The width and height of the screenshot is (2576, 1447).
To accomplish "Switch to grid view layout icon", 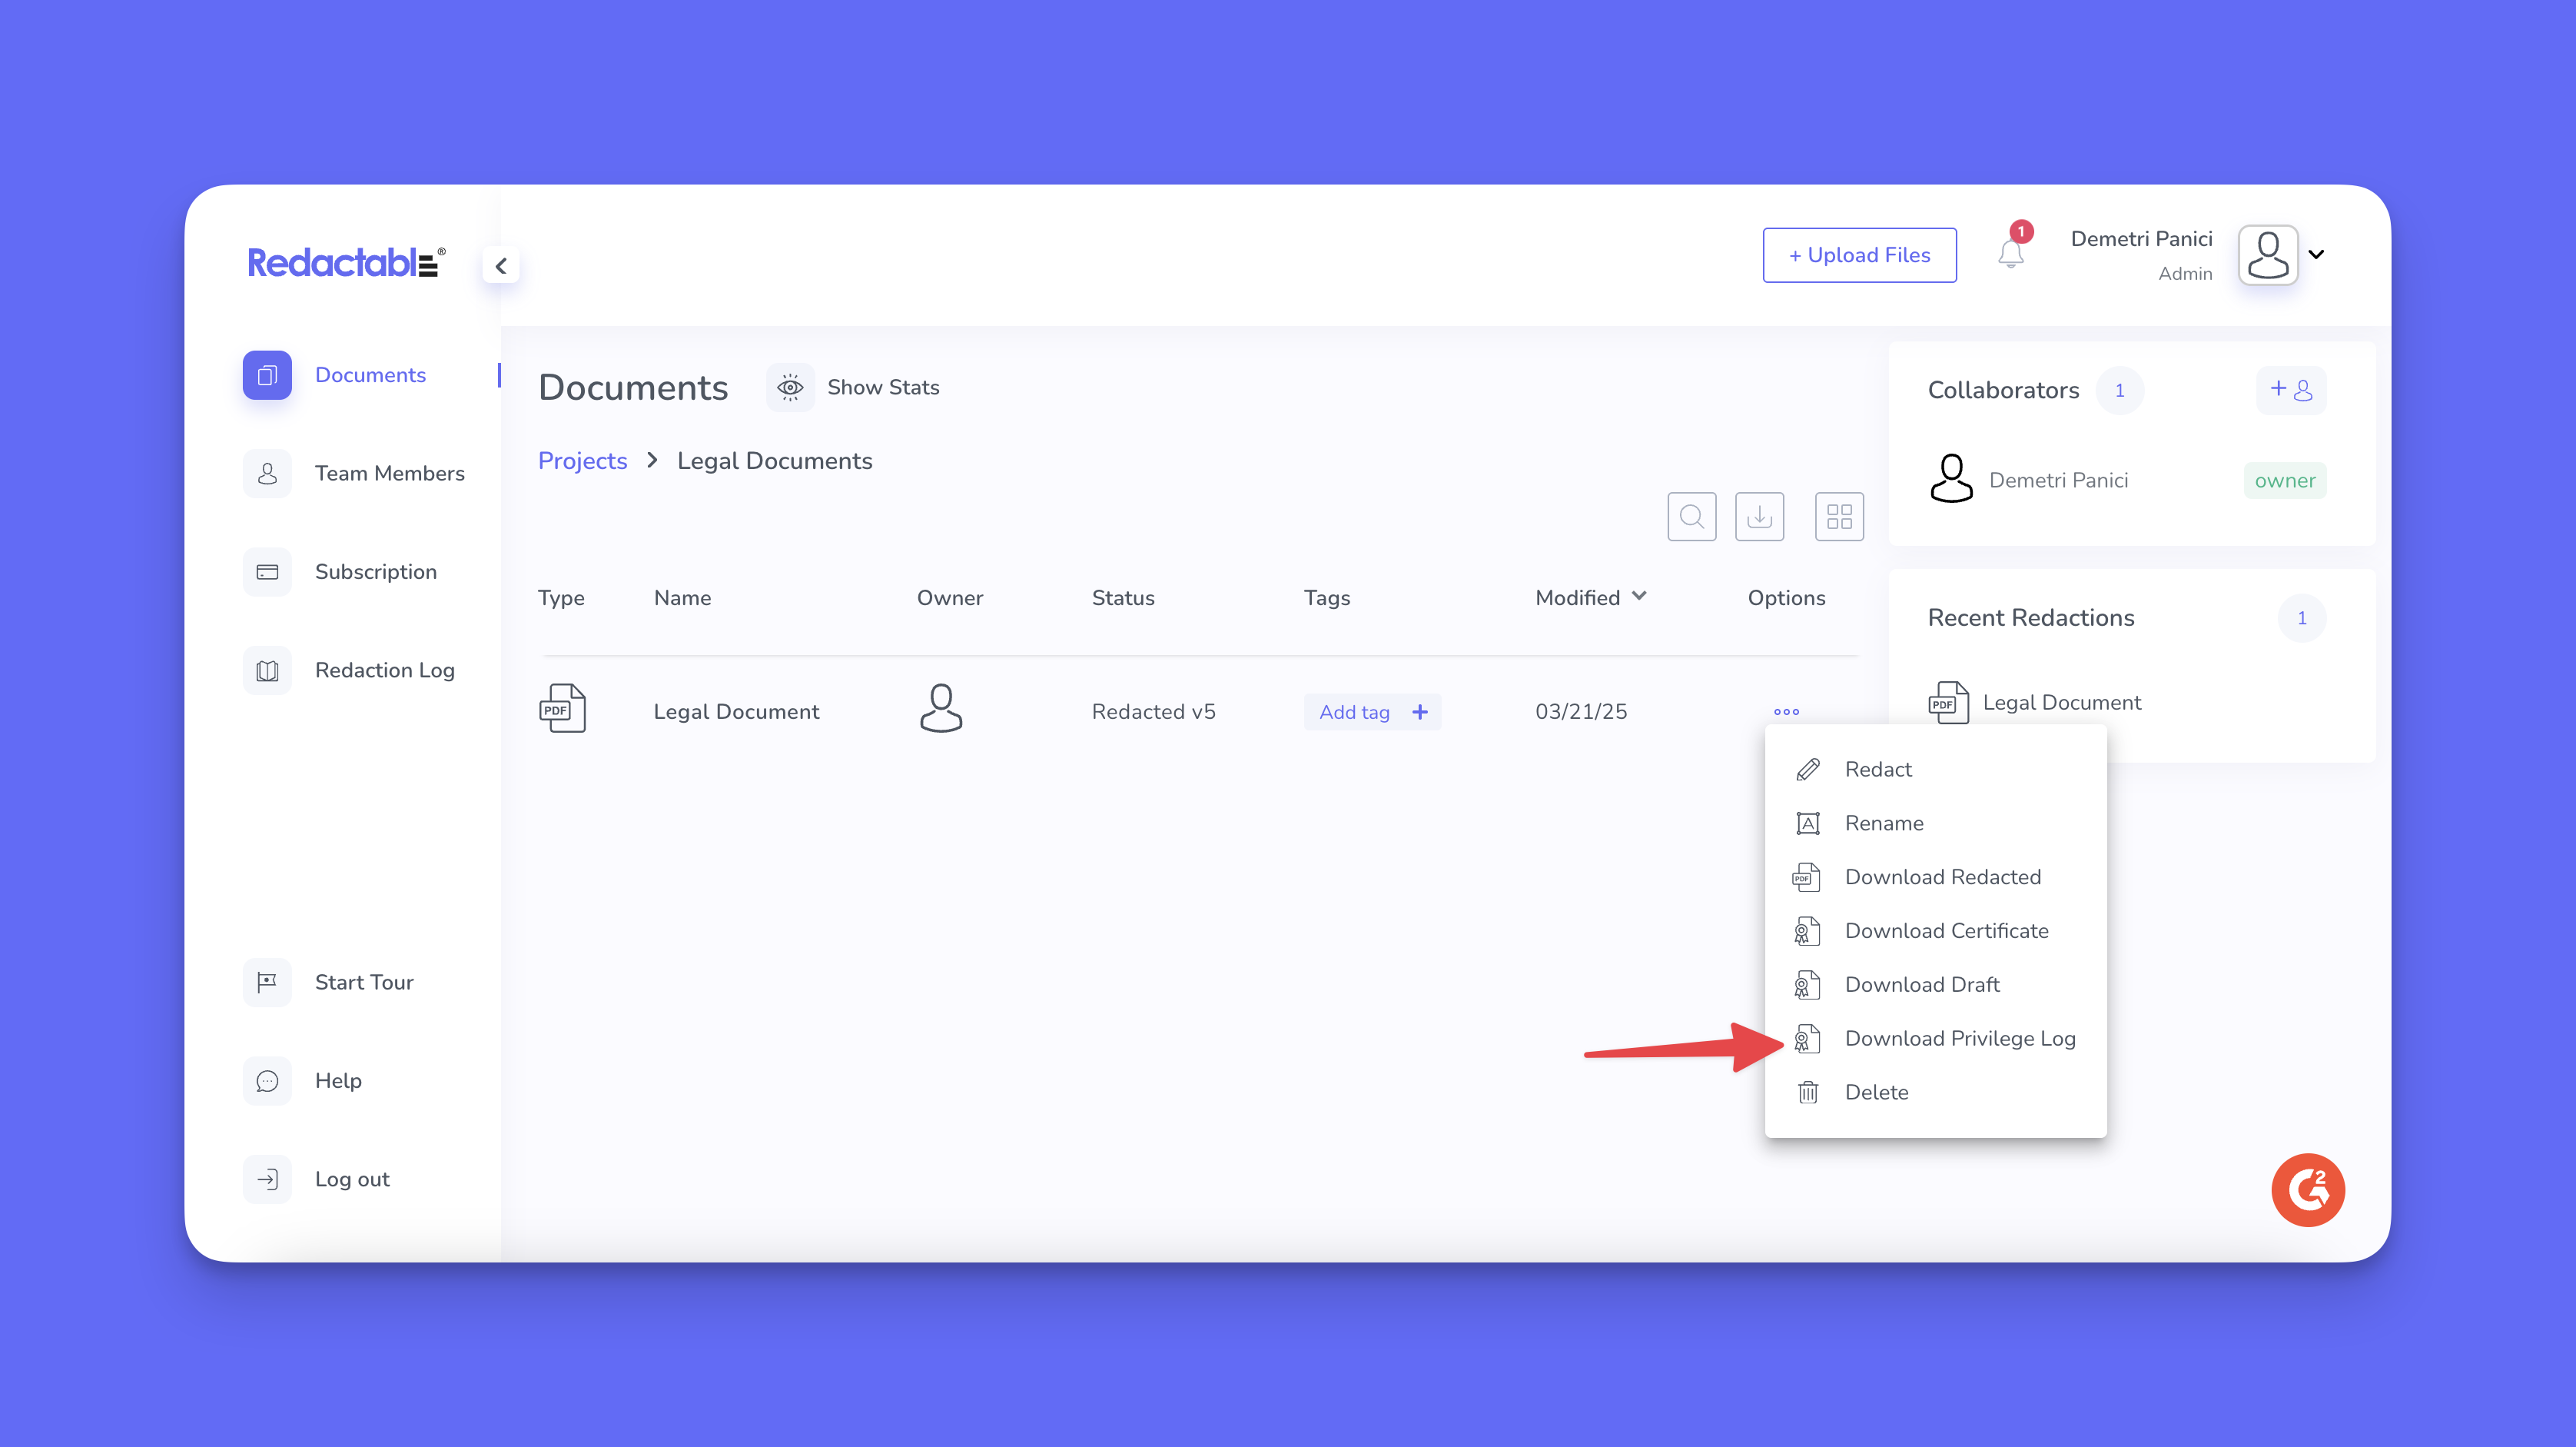I will pos(1839,517).
